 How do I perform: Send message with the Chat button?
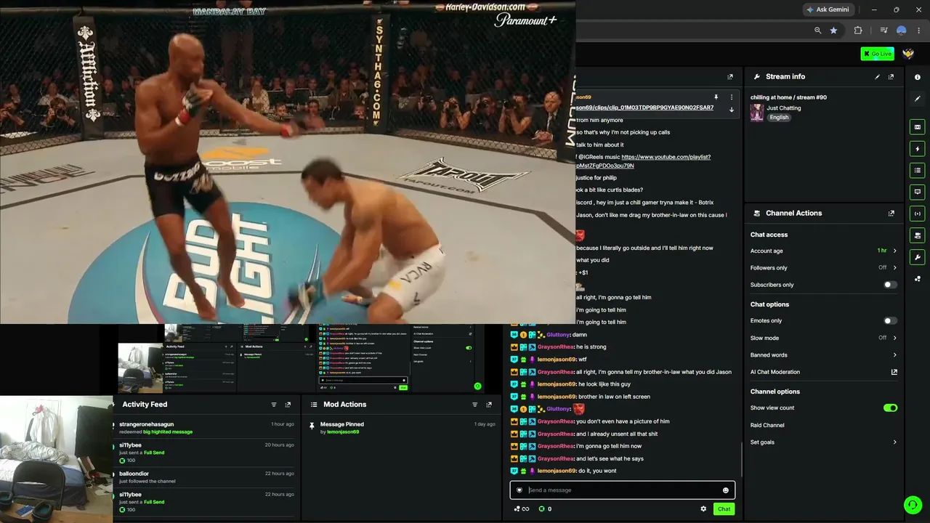pos(724,509)
